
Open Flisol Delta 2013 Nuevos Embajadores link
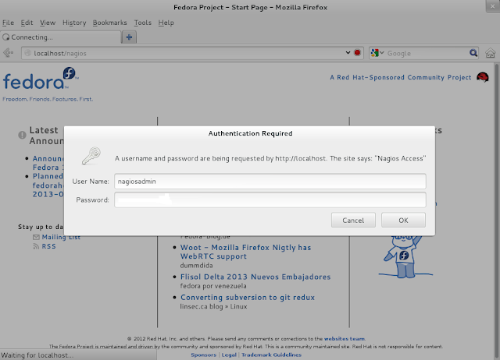click(255, 277)
